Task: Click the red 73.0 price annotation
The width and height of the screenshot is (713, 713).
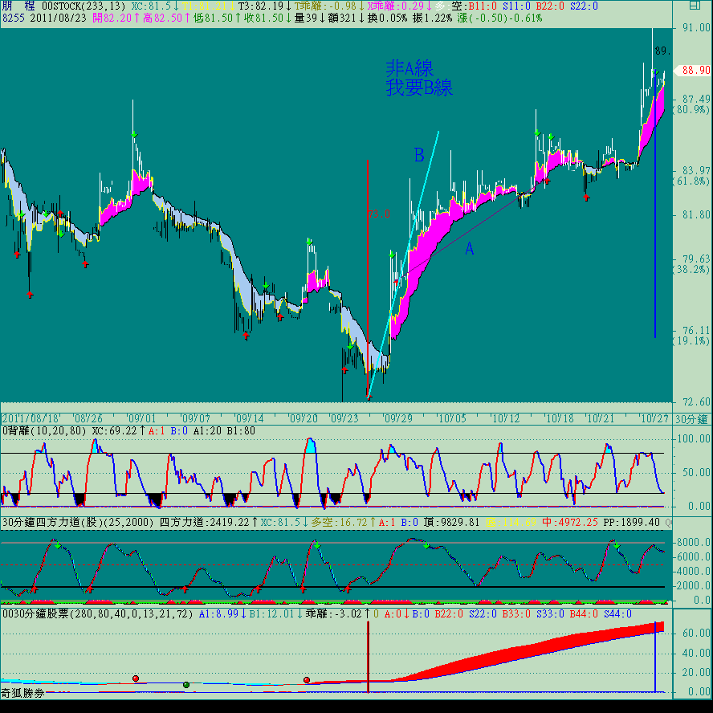Action: tap(379, 214)
